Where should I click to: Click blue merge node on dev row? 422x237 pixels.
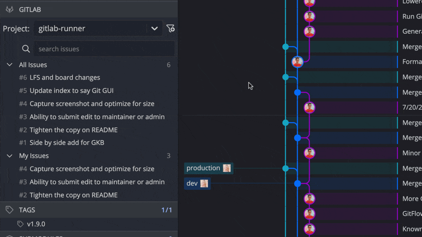coord(298,183)
